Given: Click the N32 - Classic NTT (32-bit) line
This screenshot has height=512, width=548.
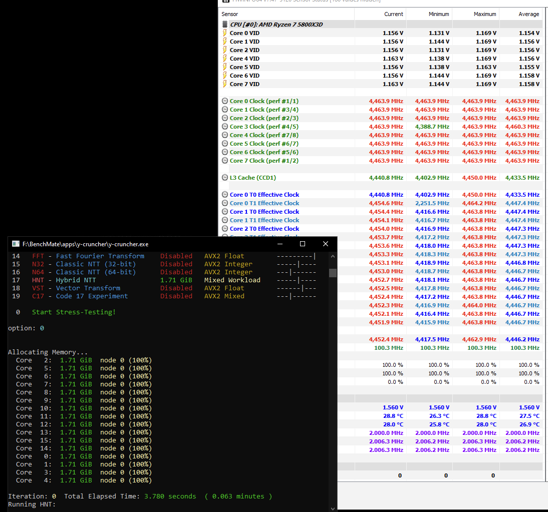Looking at the screenshot, I should pyautogui.click(x=164, y=264).
